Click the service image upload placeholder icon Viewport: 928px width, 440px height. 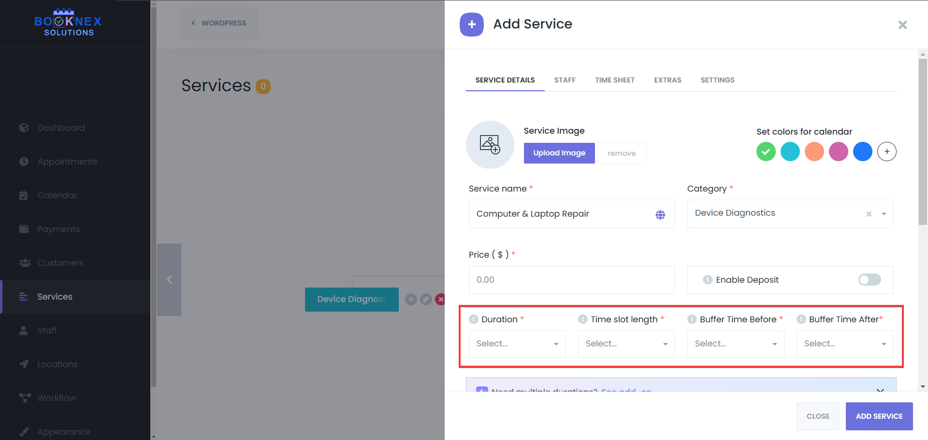490,144
